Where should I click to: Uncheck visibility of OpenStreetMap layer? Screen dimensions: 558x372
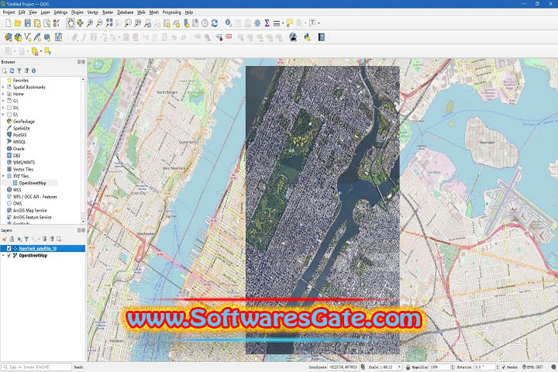(9, 256)
